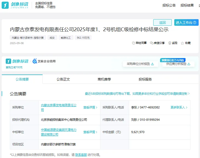Screen dimensions: 200x158
Task: Open the 商机推荐 tab
Action: 104,79
